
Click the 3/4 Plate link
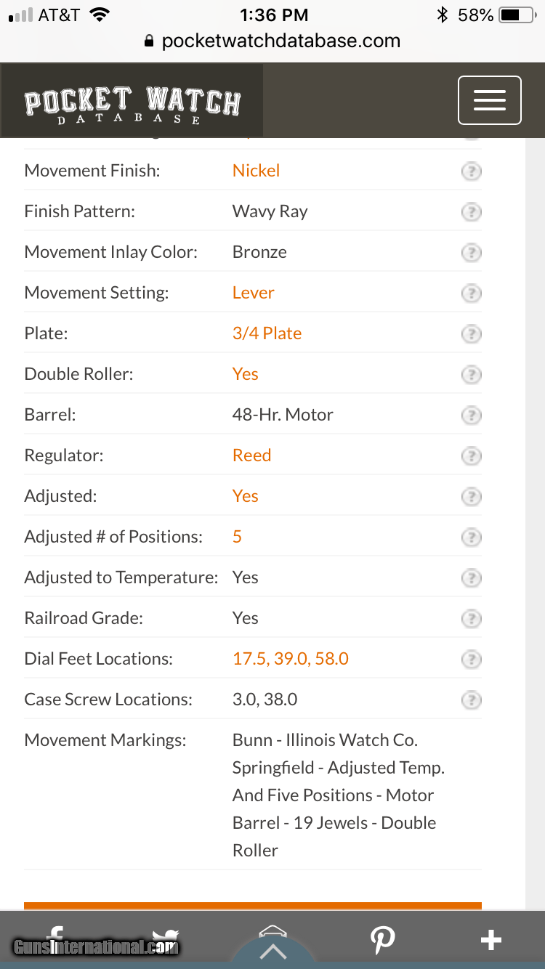267,333
